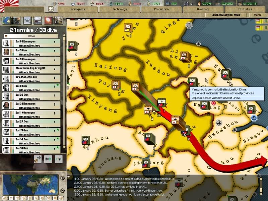Viewport: 268px width, 201px height.
Task: Open the Technology tab
Action: pos(120,9)
